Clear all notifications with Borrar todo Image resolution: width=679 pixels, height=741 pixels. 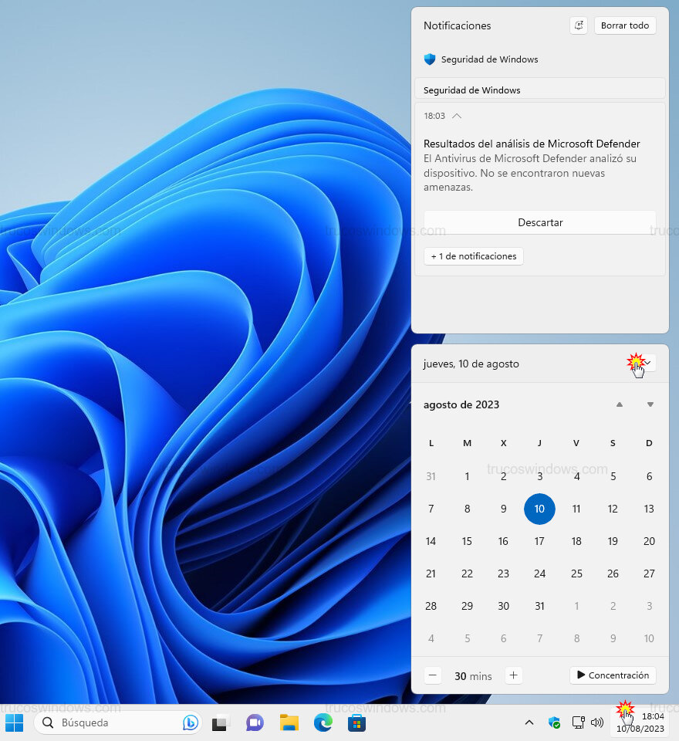coord(625,25)
